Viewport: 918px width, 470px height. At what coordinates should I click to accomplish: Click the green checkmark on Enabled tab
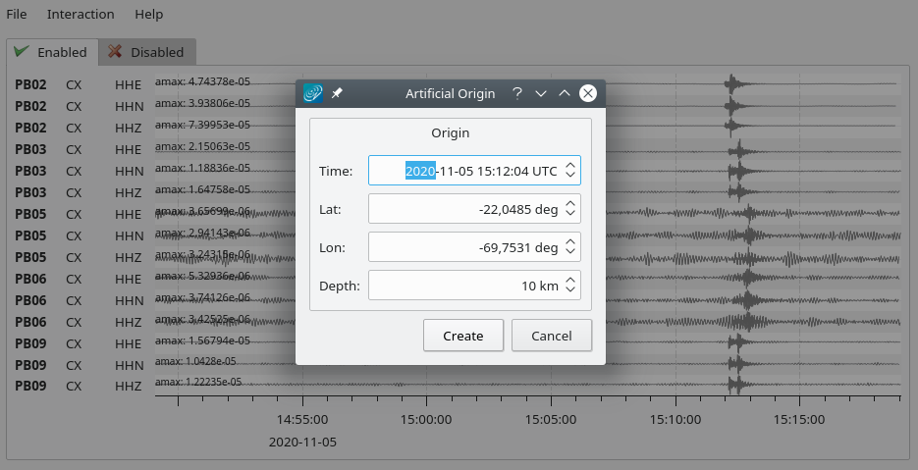tap(21, 52)
